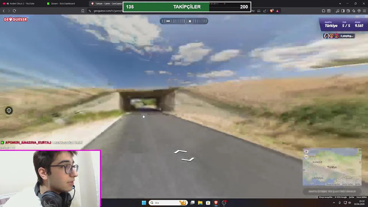
Task: Open Brave Leo AI sparkle icon
Action: pos(354,11)
